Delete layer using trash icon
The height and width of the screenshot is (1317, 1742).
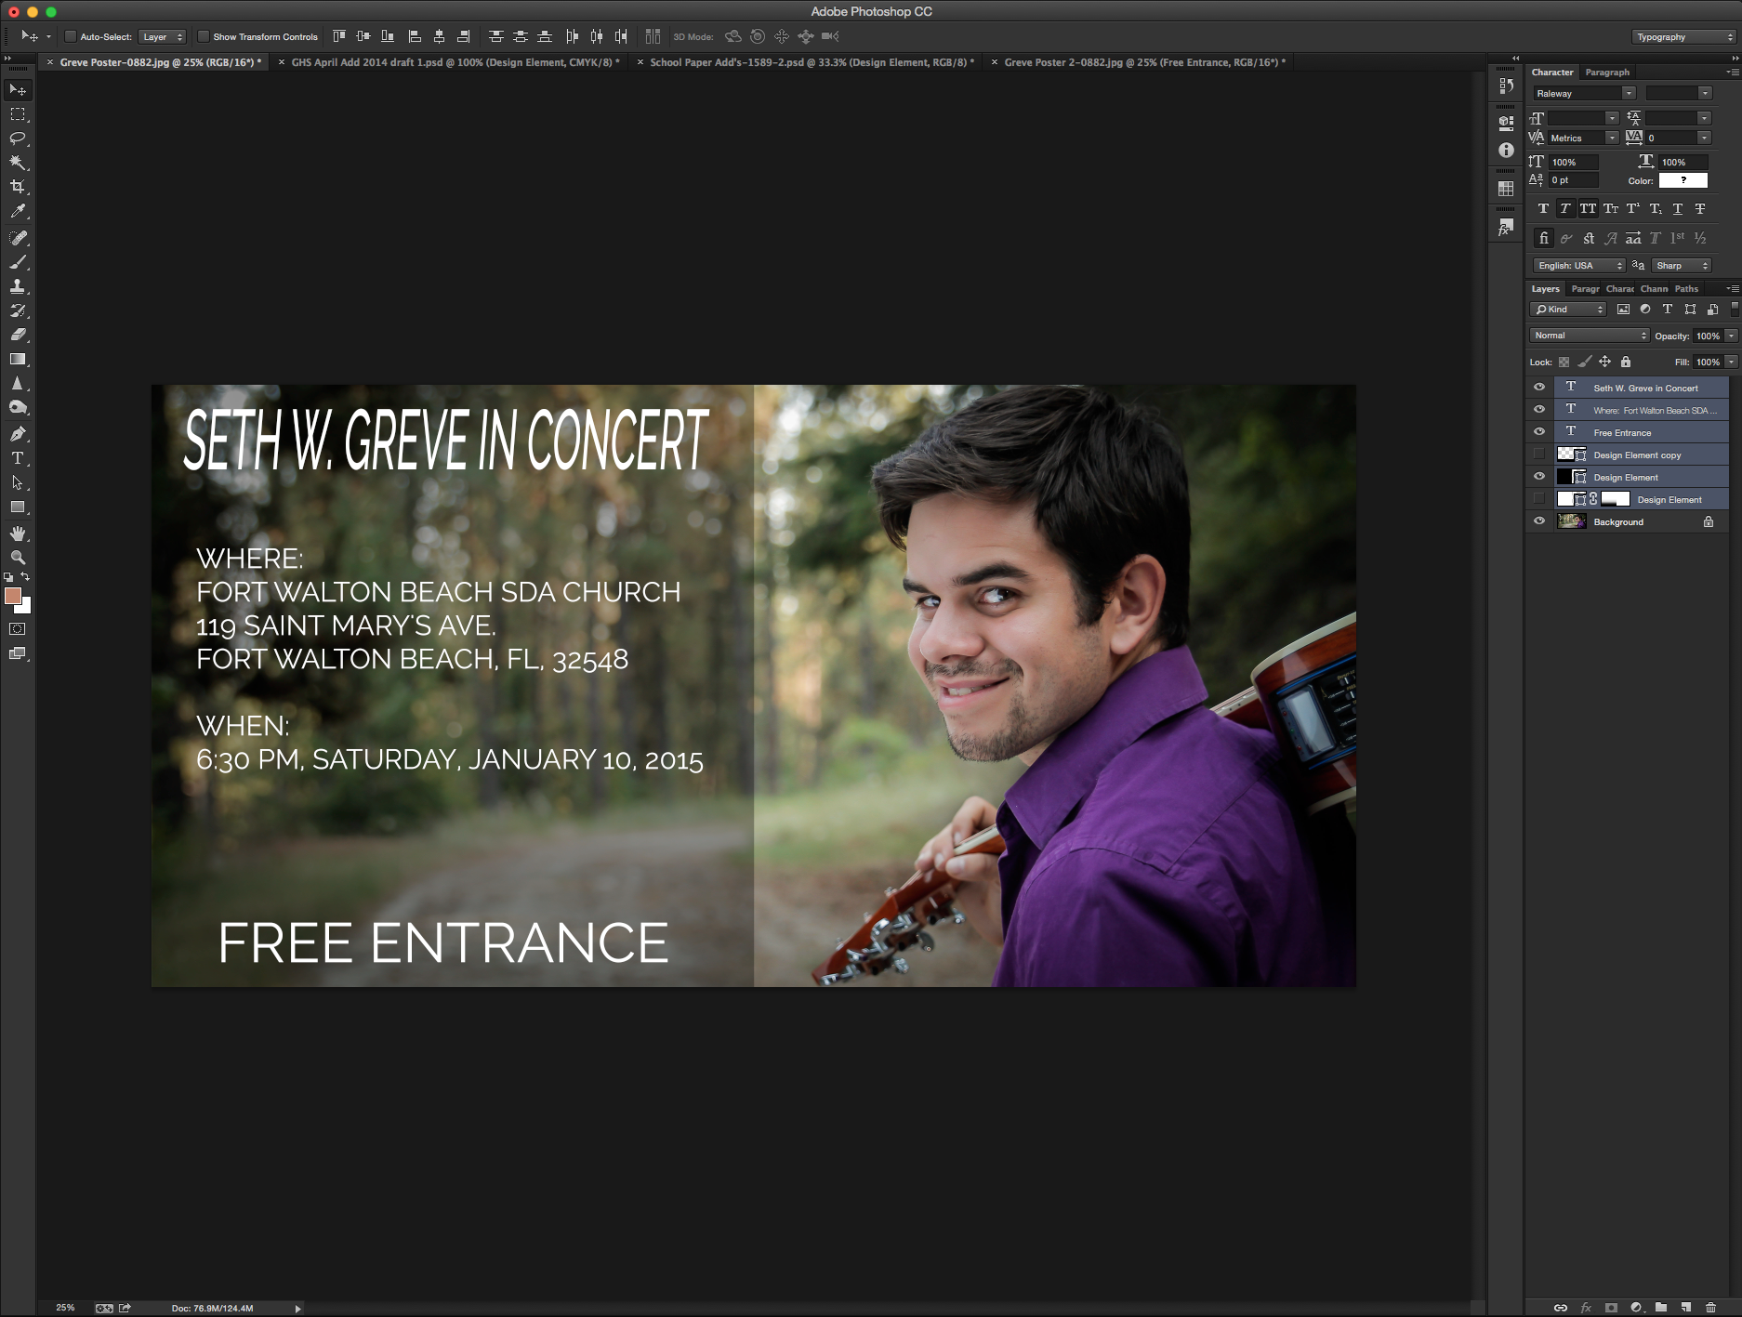point(1710,1307)
